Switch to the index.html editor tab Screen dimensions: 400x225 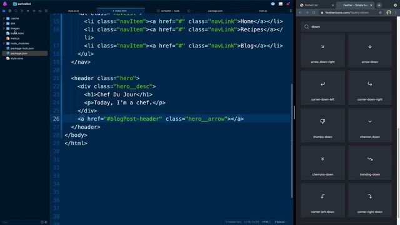[121, 11]
